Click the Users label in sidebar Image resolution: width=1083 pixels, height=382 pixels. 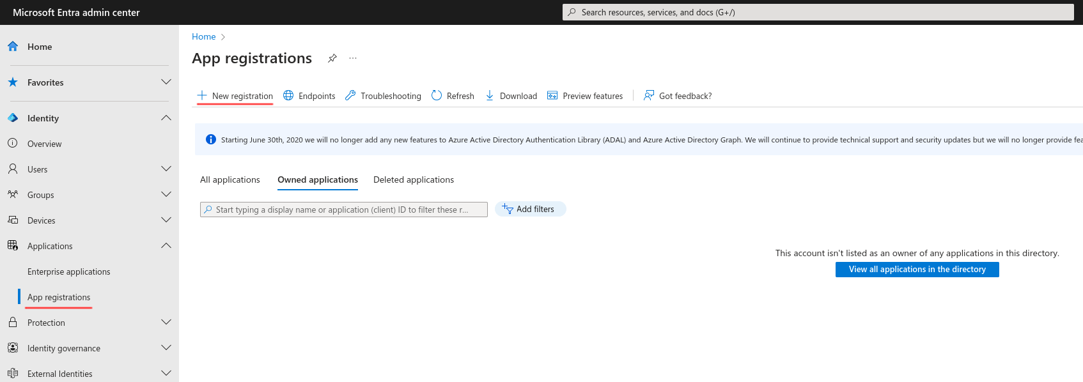38,169
